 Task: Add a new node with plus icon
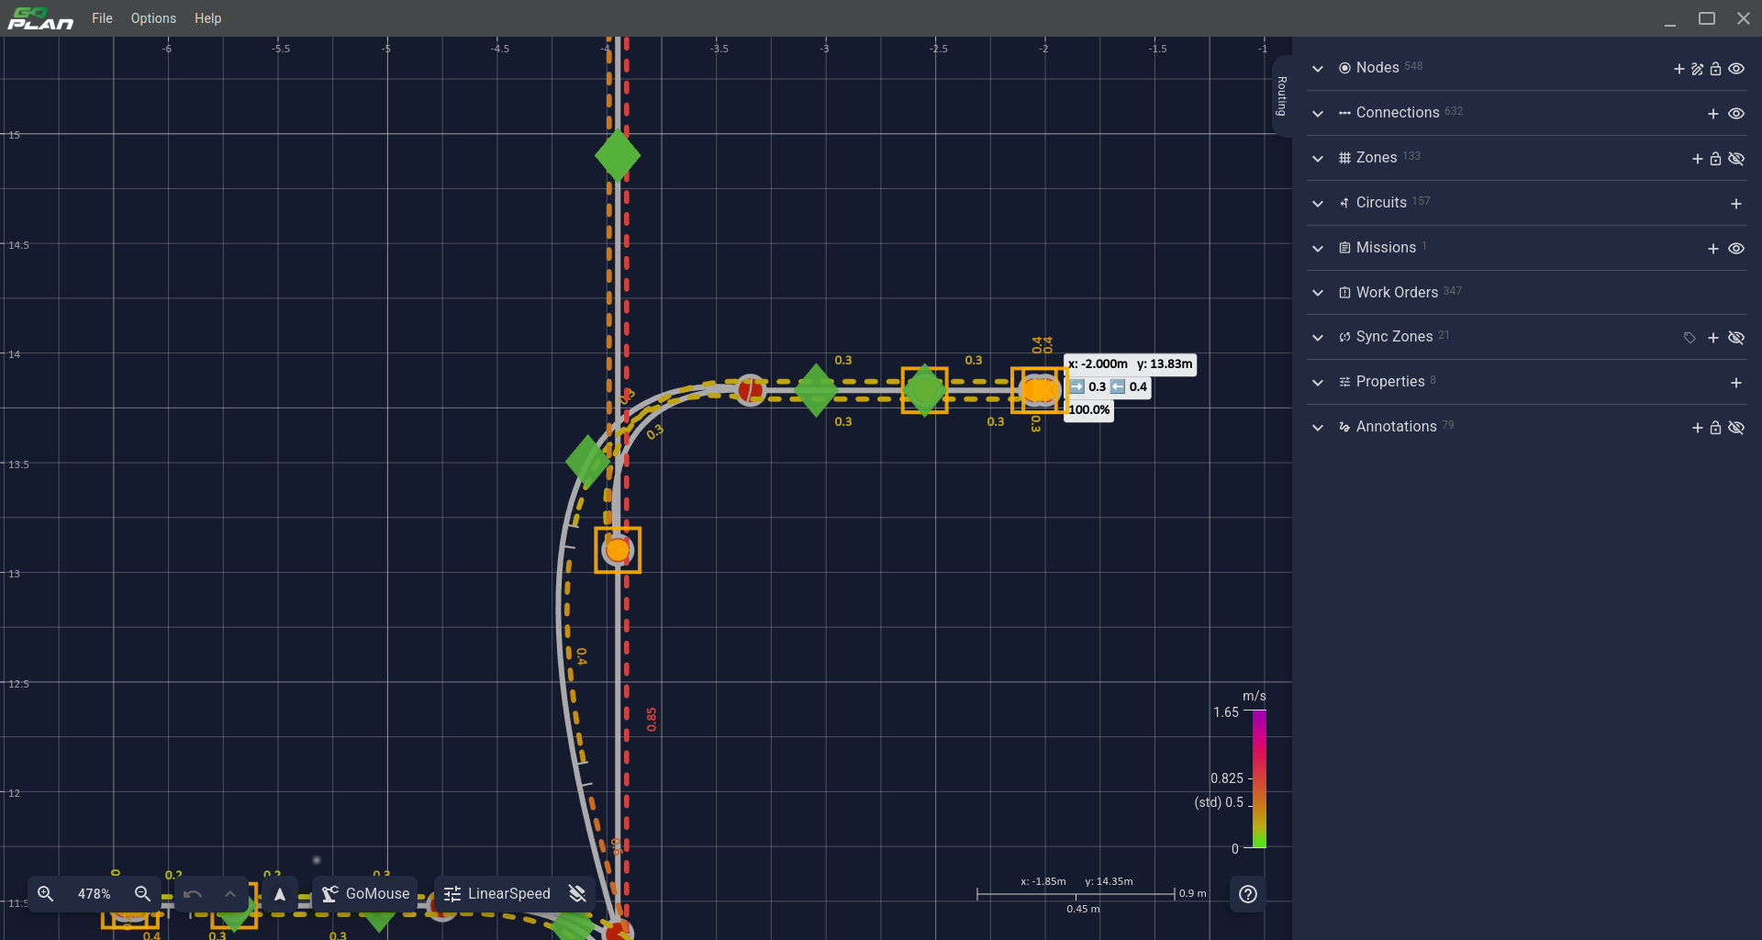[x=1678, y=69]
